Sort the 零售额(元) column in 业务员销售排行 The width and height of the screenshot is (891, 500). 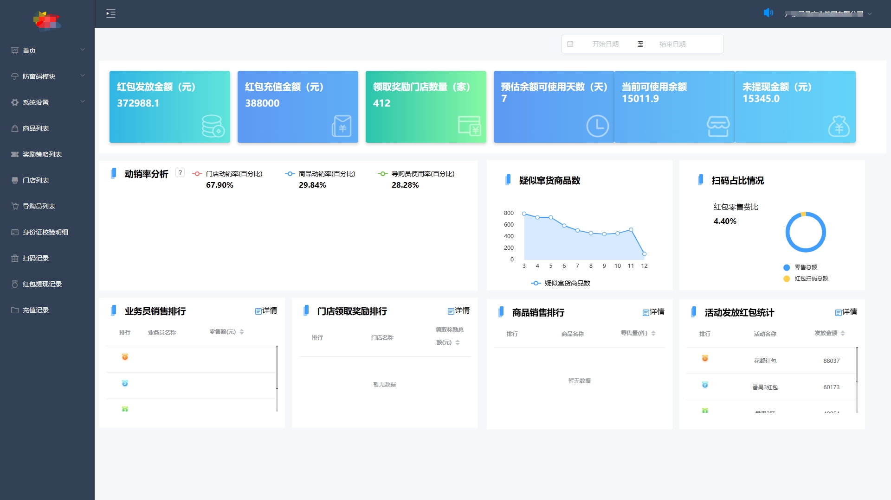click(x=242, y=332)
